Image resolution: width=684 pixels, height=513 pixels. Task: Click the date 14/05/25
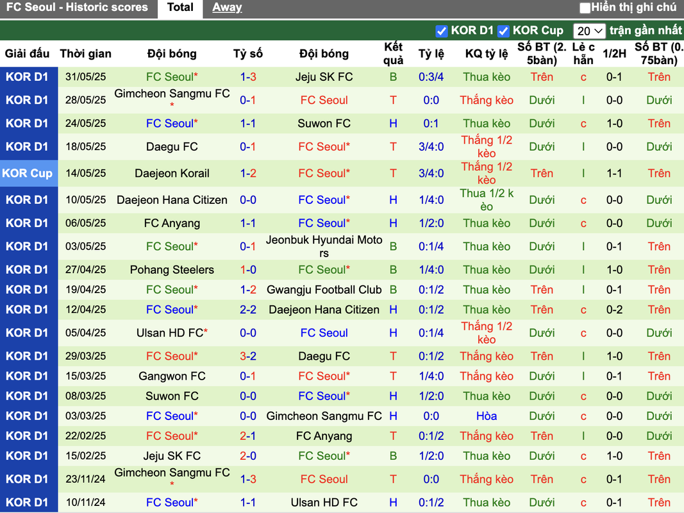click(x=85, y=174)
